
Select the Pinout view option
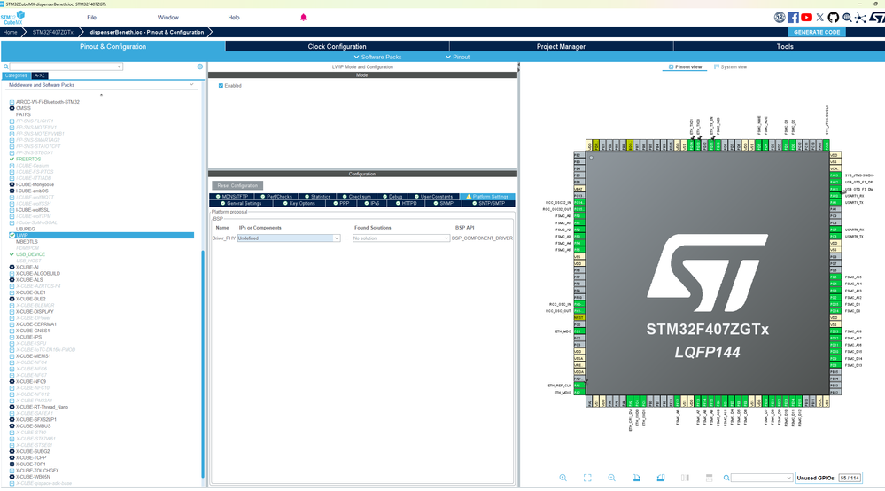click(684, 67)
